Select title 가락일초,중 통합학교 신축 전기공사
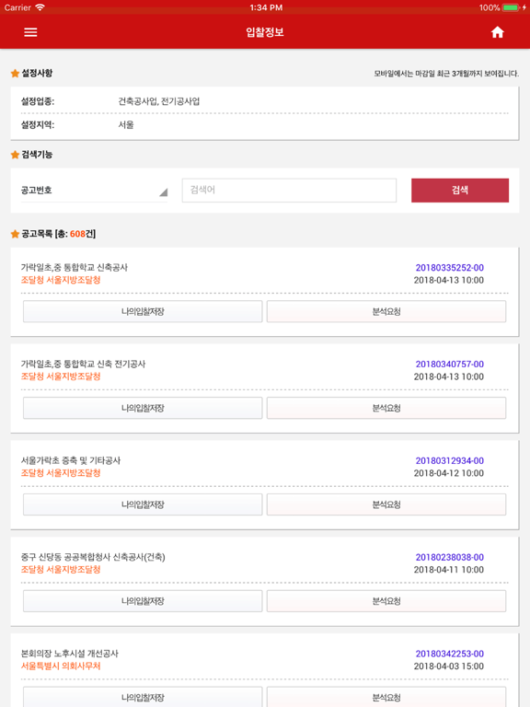Image resolution: width=530 pixels, height=707 pixels. tap(83, 364)
